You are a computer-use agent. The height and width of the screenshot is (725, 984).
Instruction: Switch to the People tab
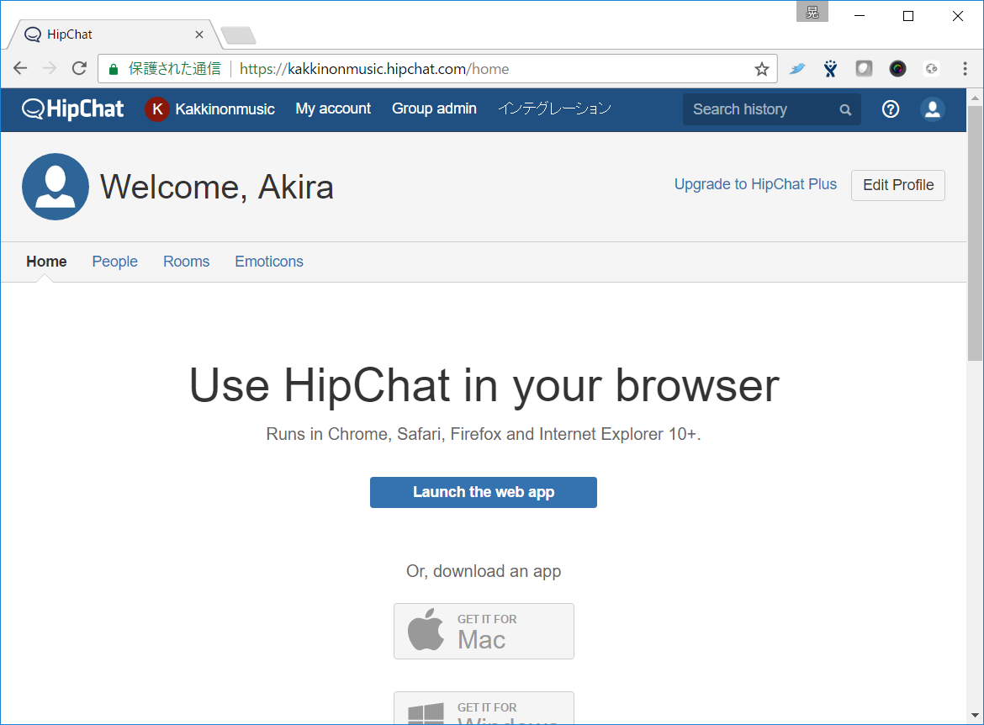[x=115, y=261]
